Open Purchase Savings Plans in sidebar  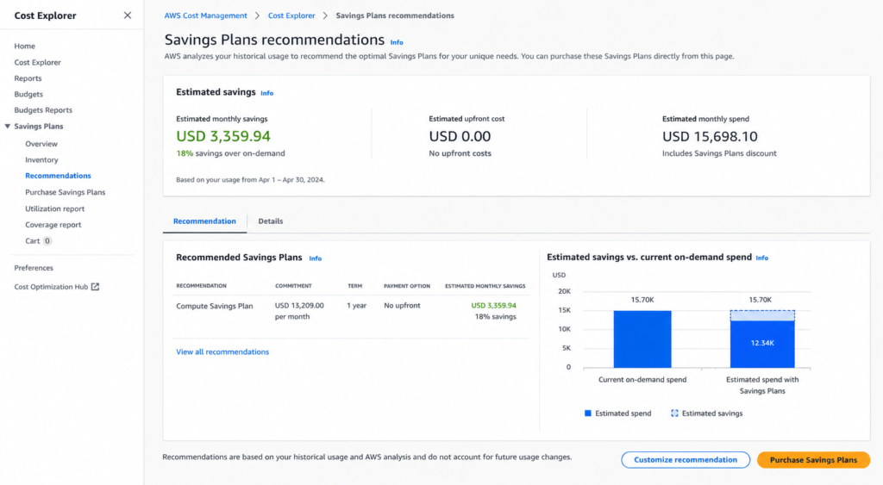(66, 192)
